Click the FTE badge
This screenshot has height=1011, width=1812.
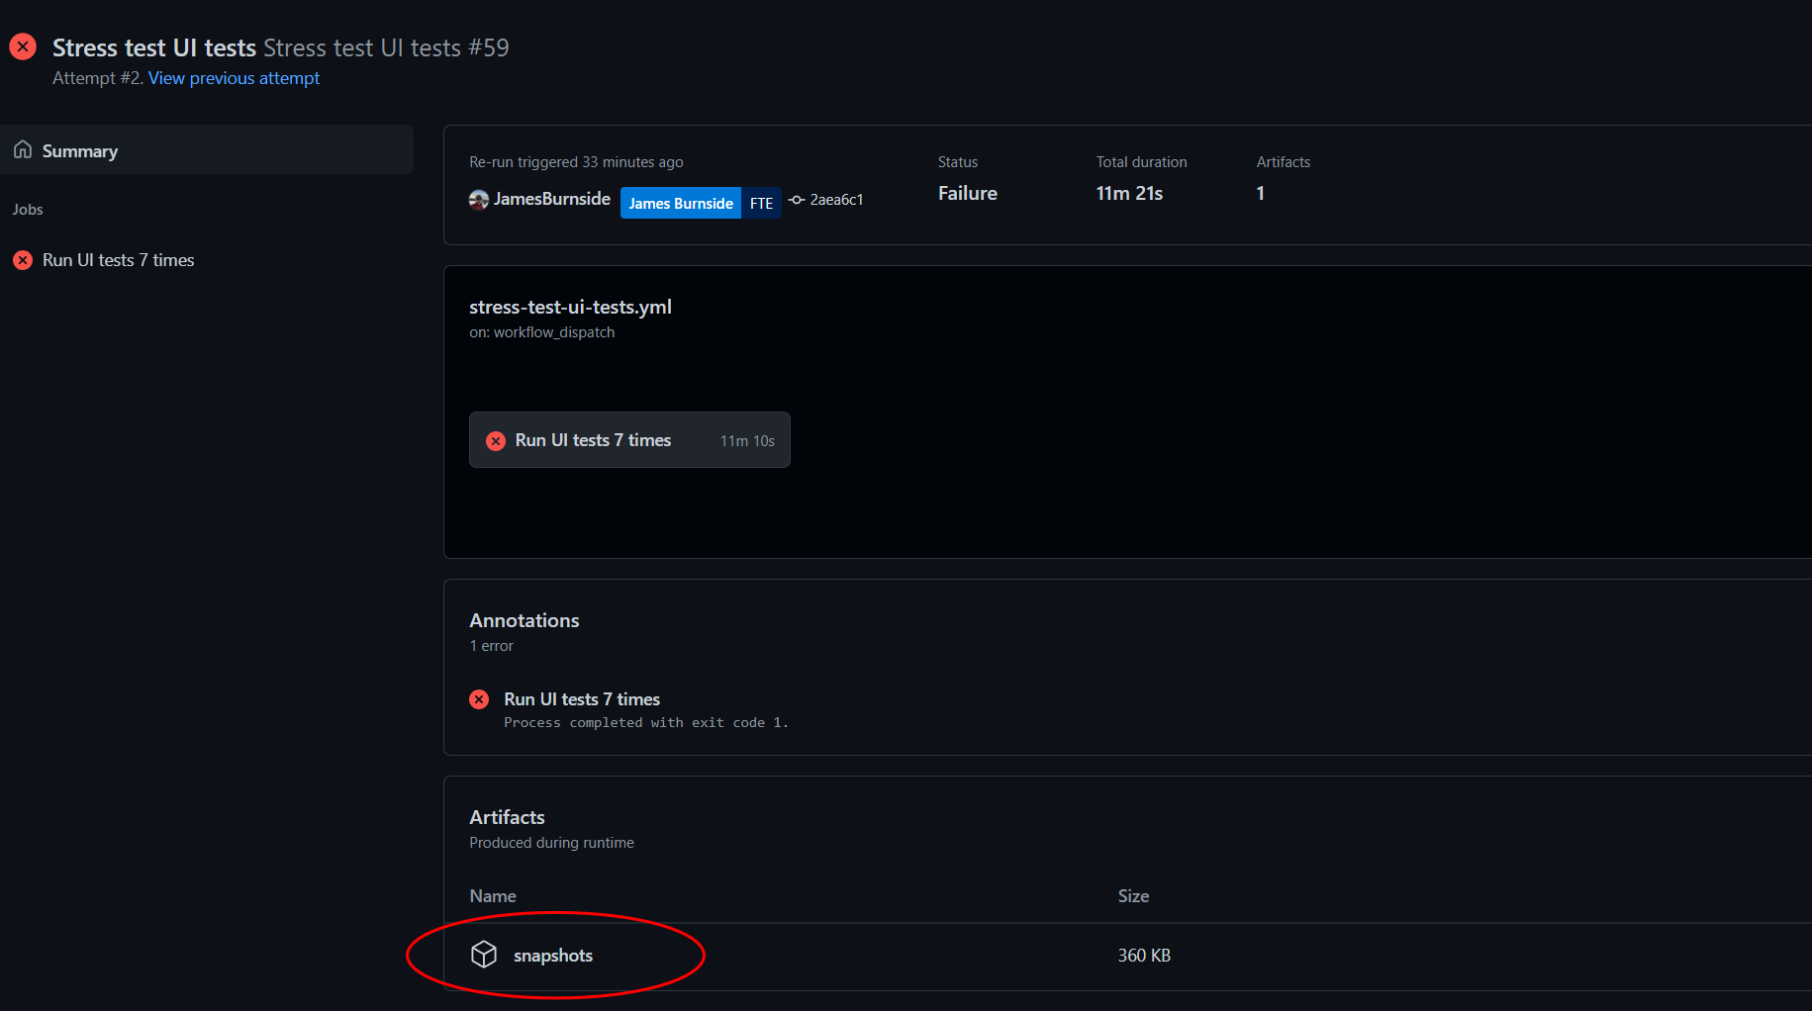click(x=761, y=202)
